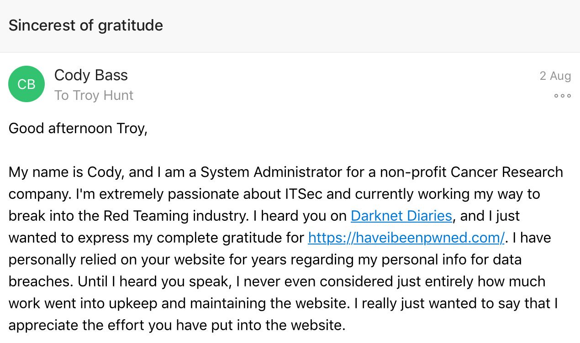Click the last line starting with appreciate
This screenshot has height=343, width=580.
coord(176,325)
